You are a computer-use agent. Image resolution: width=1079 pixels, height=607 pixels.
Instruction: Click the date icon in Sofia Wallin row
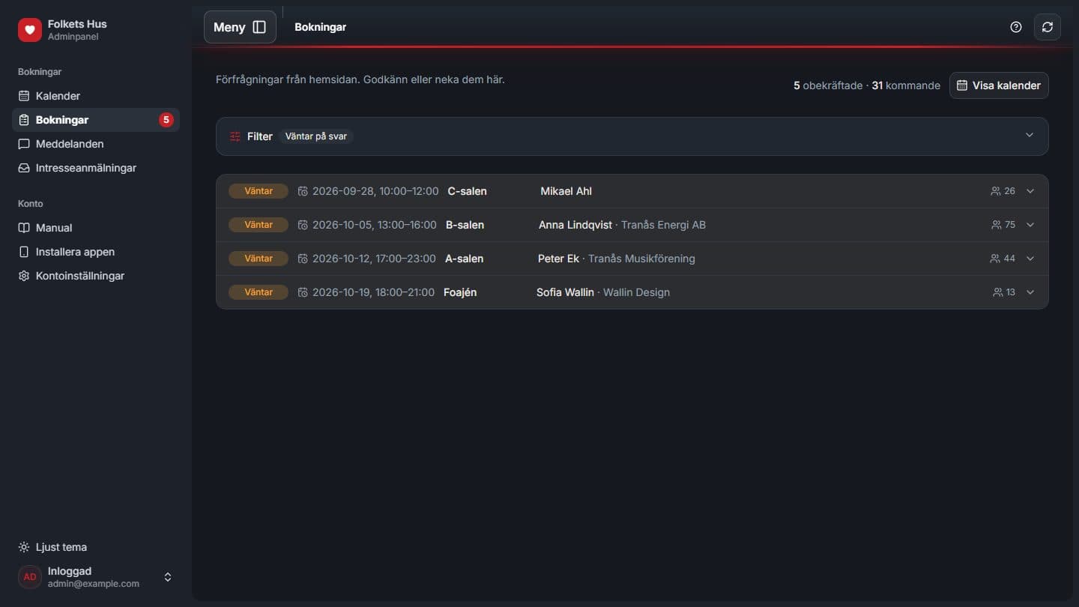click(303, 292)
